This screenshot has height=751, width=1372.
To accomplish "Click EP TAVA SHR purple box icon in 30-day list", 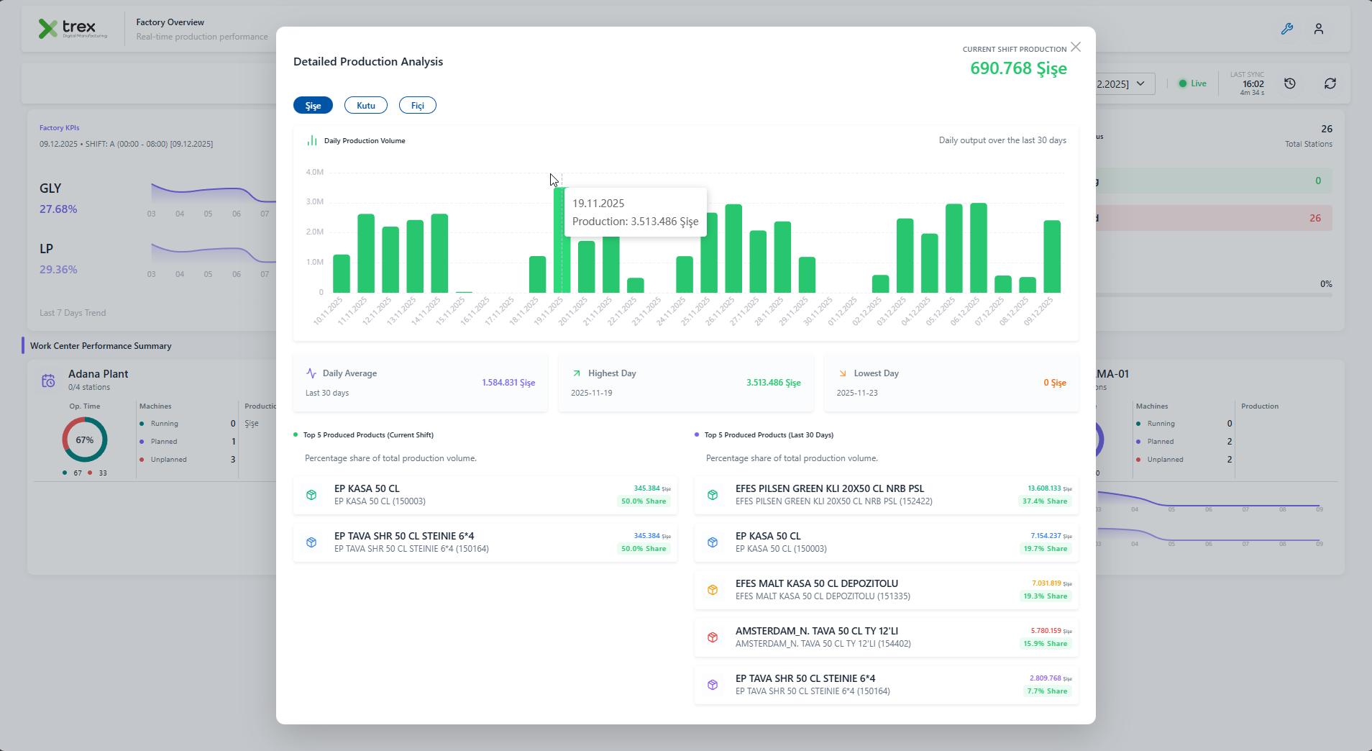I will pyautogui.click(x=713, y=685).
